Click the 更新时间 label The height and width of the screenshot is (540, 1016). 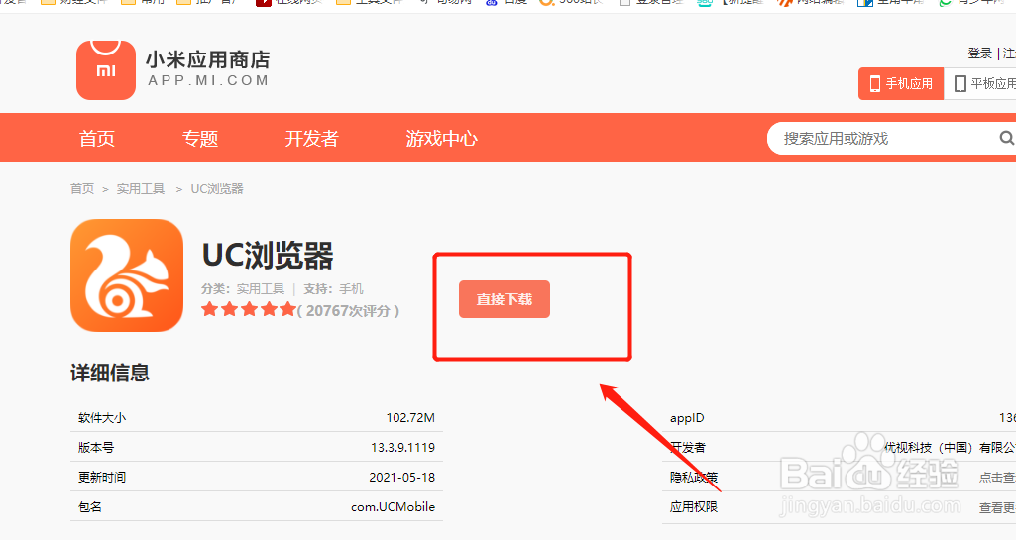[x=102, y=478]
